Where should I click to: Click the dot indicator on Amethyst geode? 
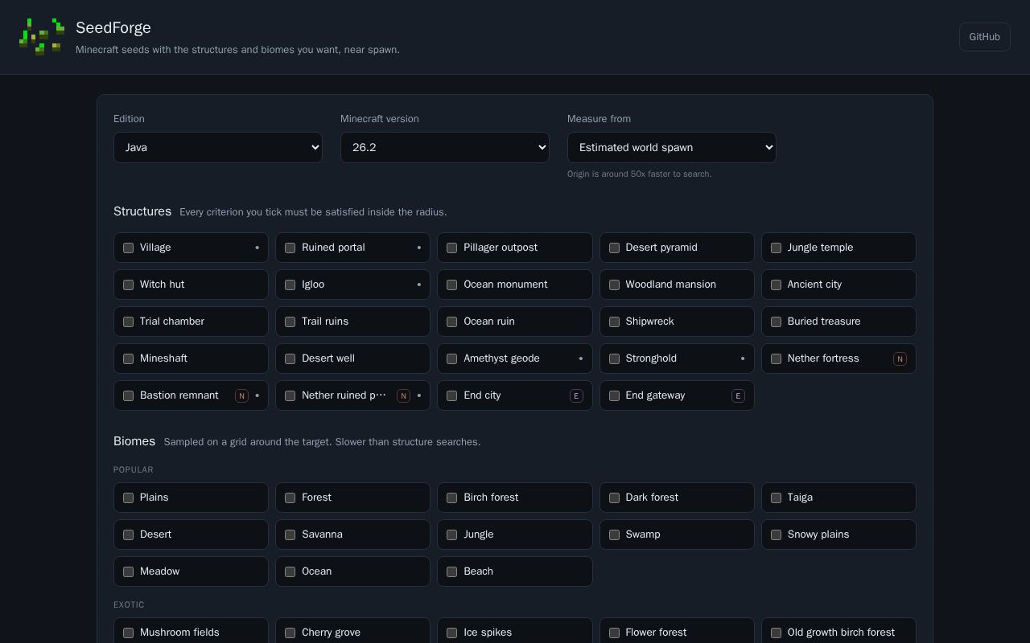581,358
